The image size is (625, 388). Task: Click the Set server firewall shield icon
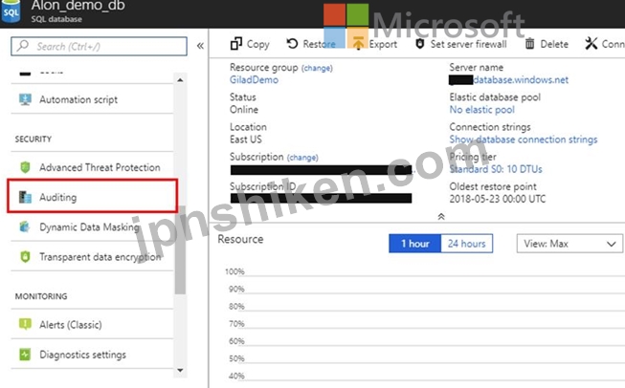tap(420, 43)
